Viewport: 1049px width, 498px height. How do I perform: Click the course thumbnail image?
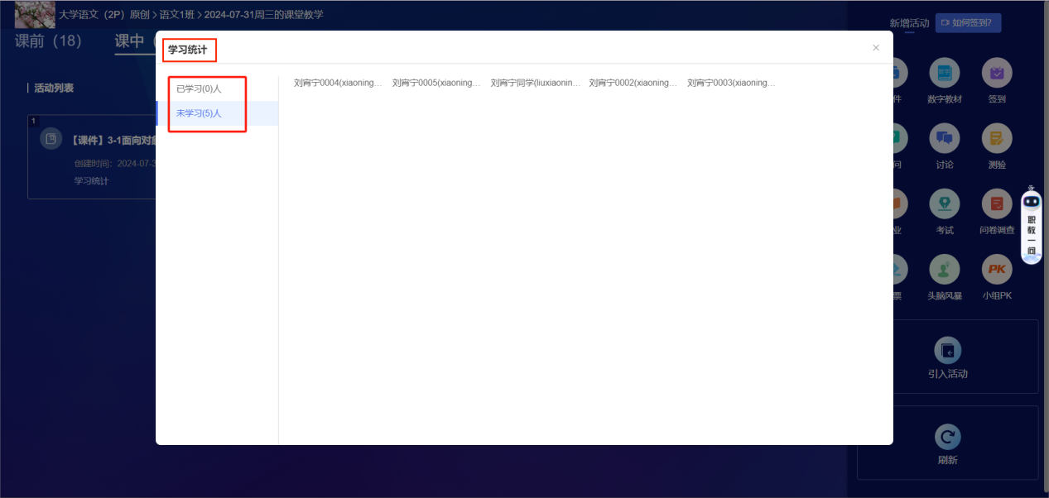coord(35,14)
